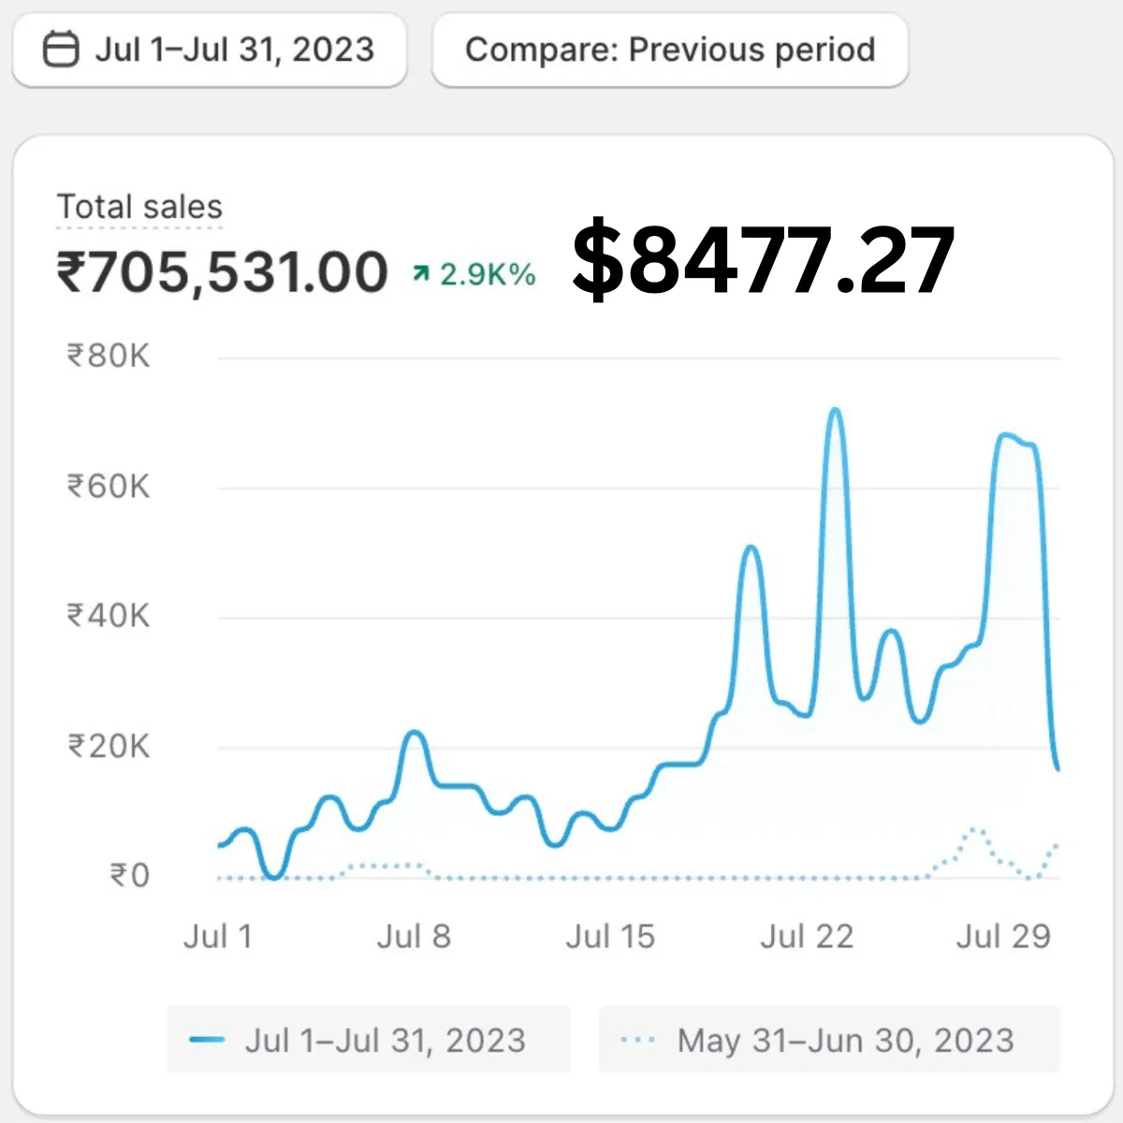Screen dimensions: 1123x1123
Task: Click the ₹705,531.00 sales amount
Action: tap(222, 272)
